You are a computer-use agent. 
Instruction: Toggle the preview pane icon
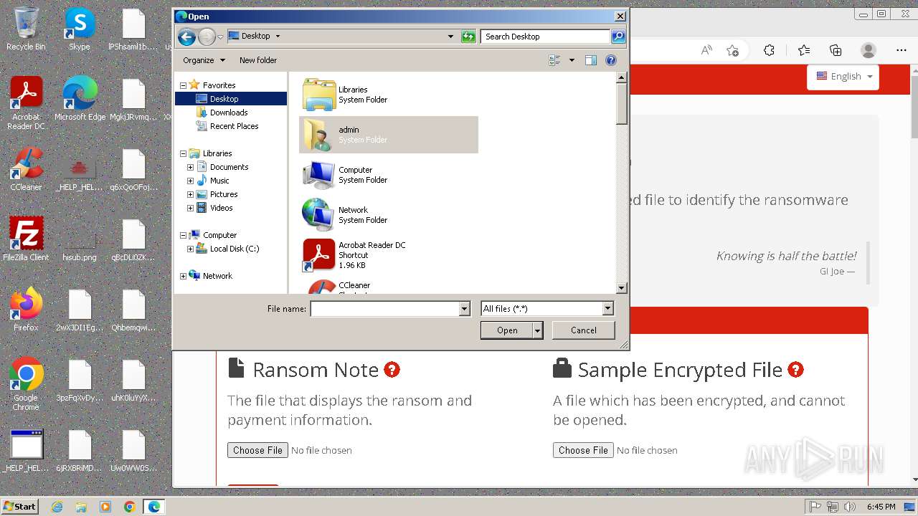pyautogui.click(x=591, y=60)
